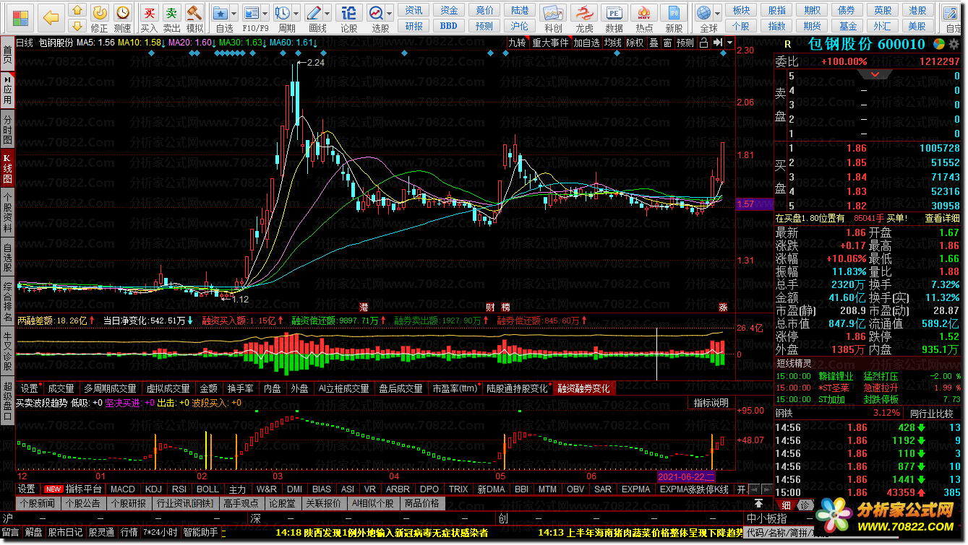Click the BBD button
Screen dimensions: 968x545
pyautogui.click(x=448, y=26)
